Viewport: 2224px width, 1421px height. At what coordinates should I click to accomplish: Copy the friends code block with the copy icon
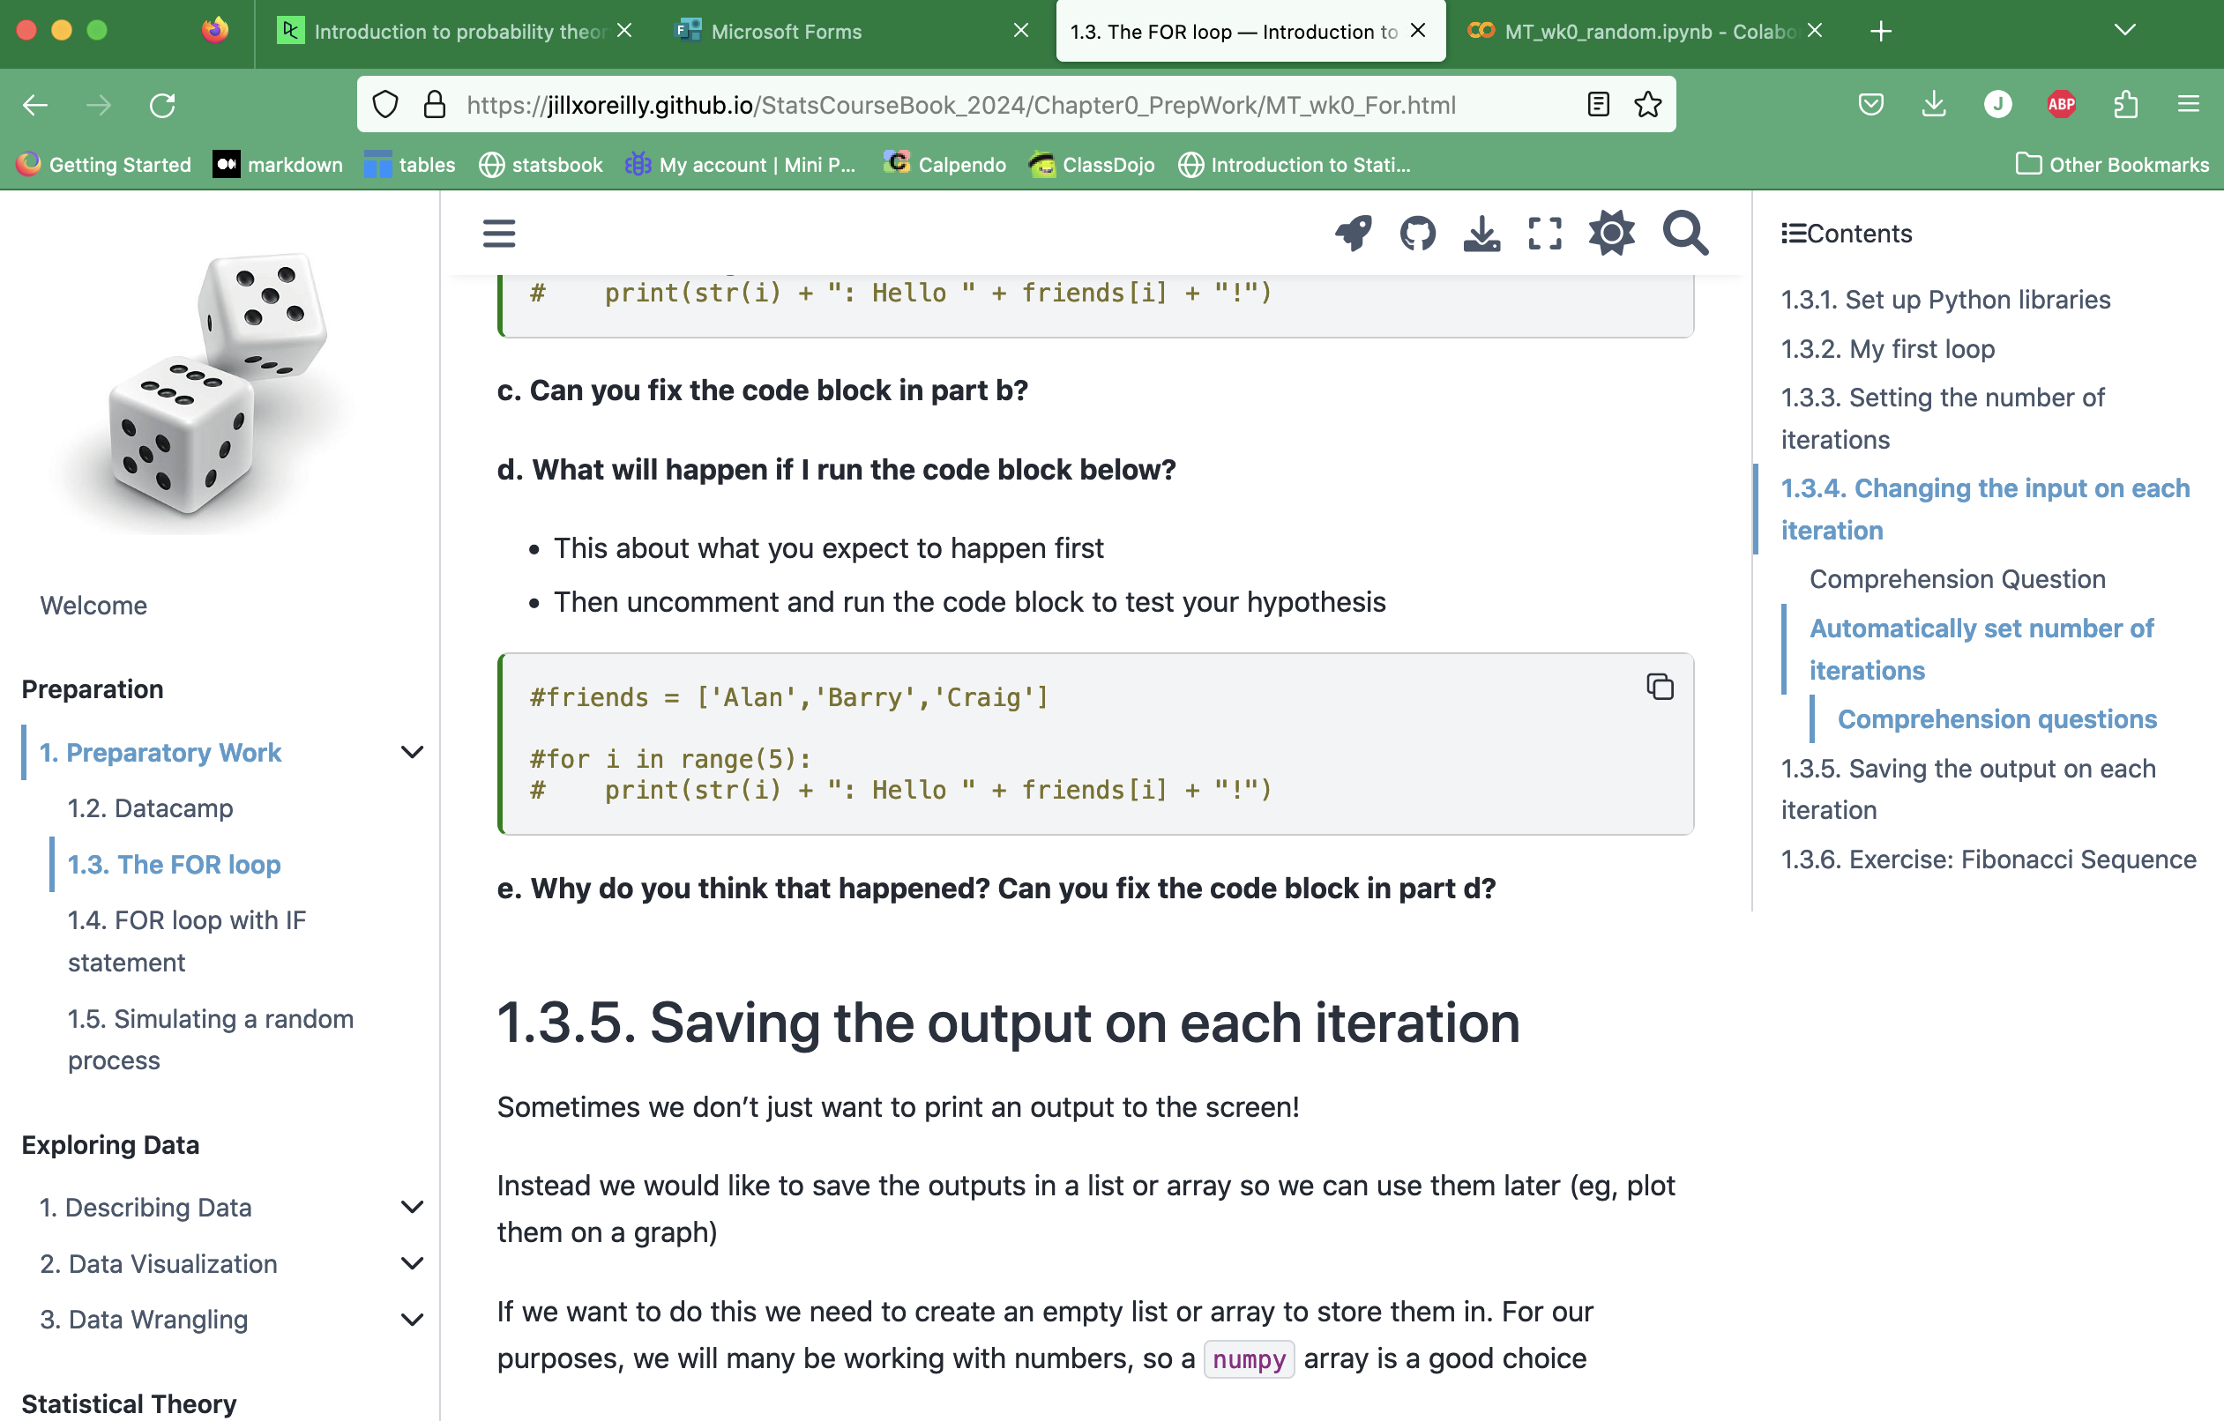1660,687
